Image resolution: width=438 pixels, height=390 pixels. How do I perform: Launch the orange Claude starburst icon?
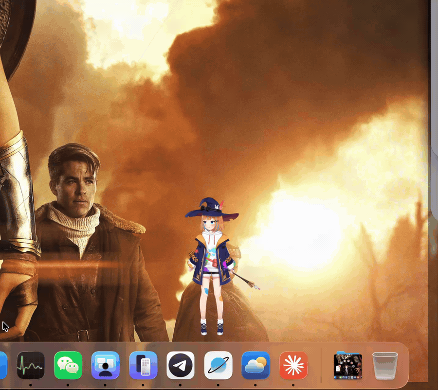point(293,365)
